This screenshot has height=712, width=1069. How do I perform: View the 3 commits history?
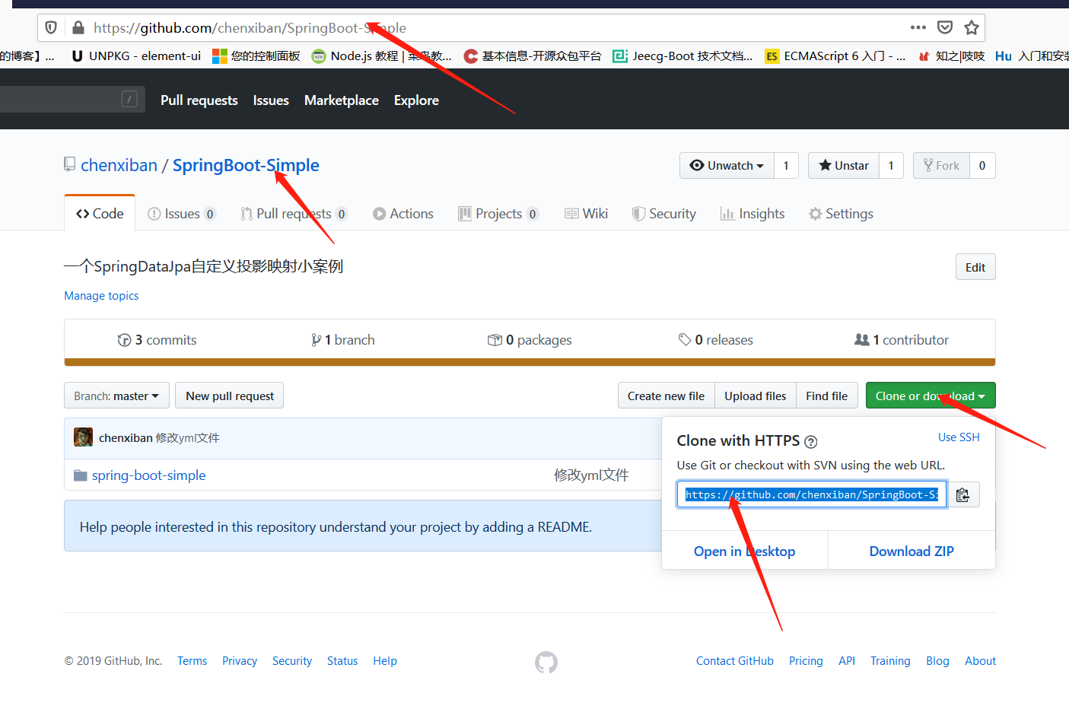point(157,340)
